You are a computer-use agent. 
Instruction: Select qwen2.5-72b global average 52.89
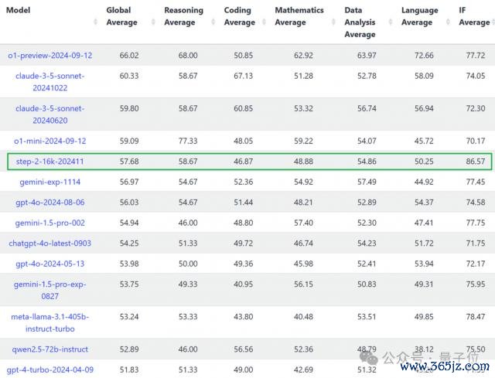tap(129, 349)
